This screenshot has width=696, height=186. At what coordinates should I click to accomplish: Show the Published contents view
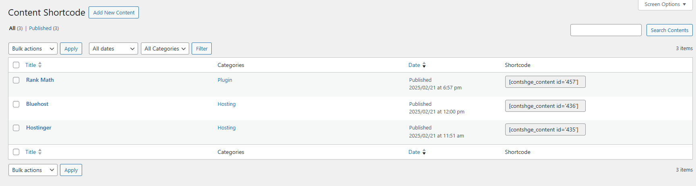tap(40, 28)
